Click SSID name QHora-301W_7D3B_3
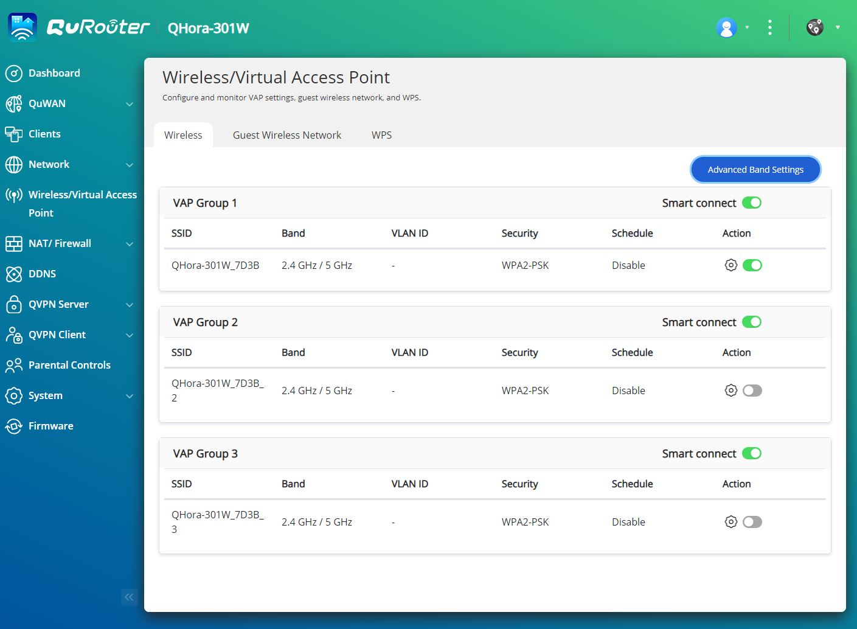This screenshot has width=857, height=629. click(218, 522)
